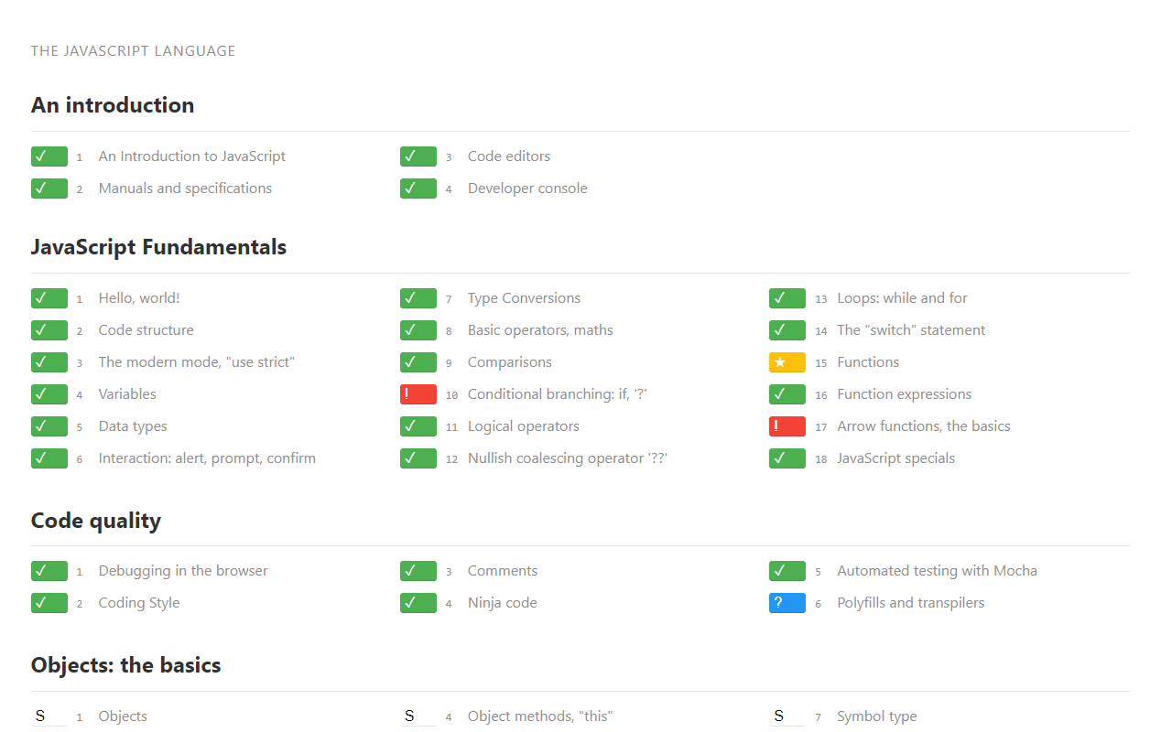Screen dimensions: 1172x732
Task: Go to the JavaScript specials lesson
Action: pos(895,458)
